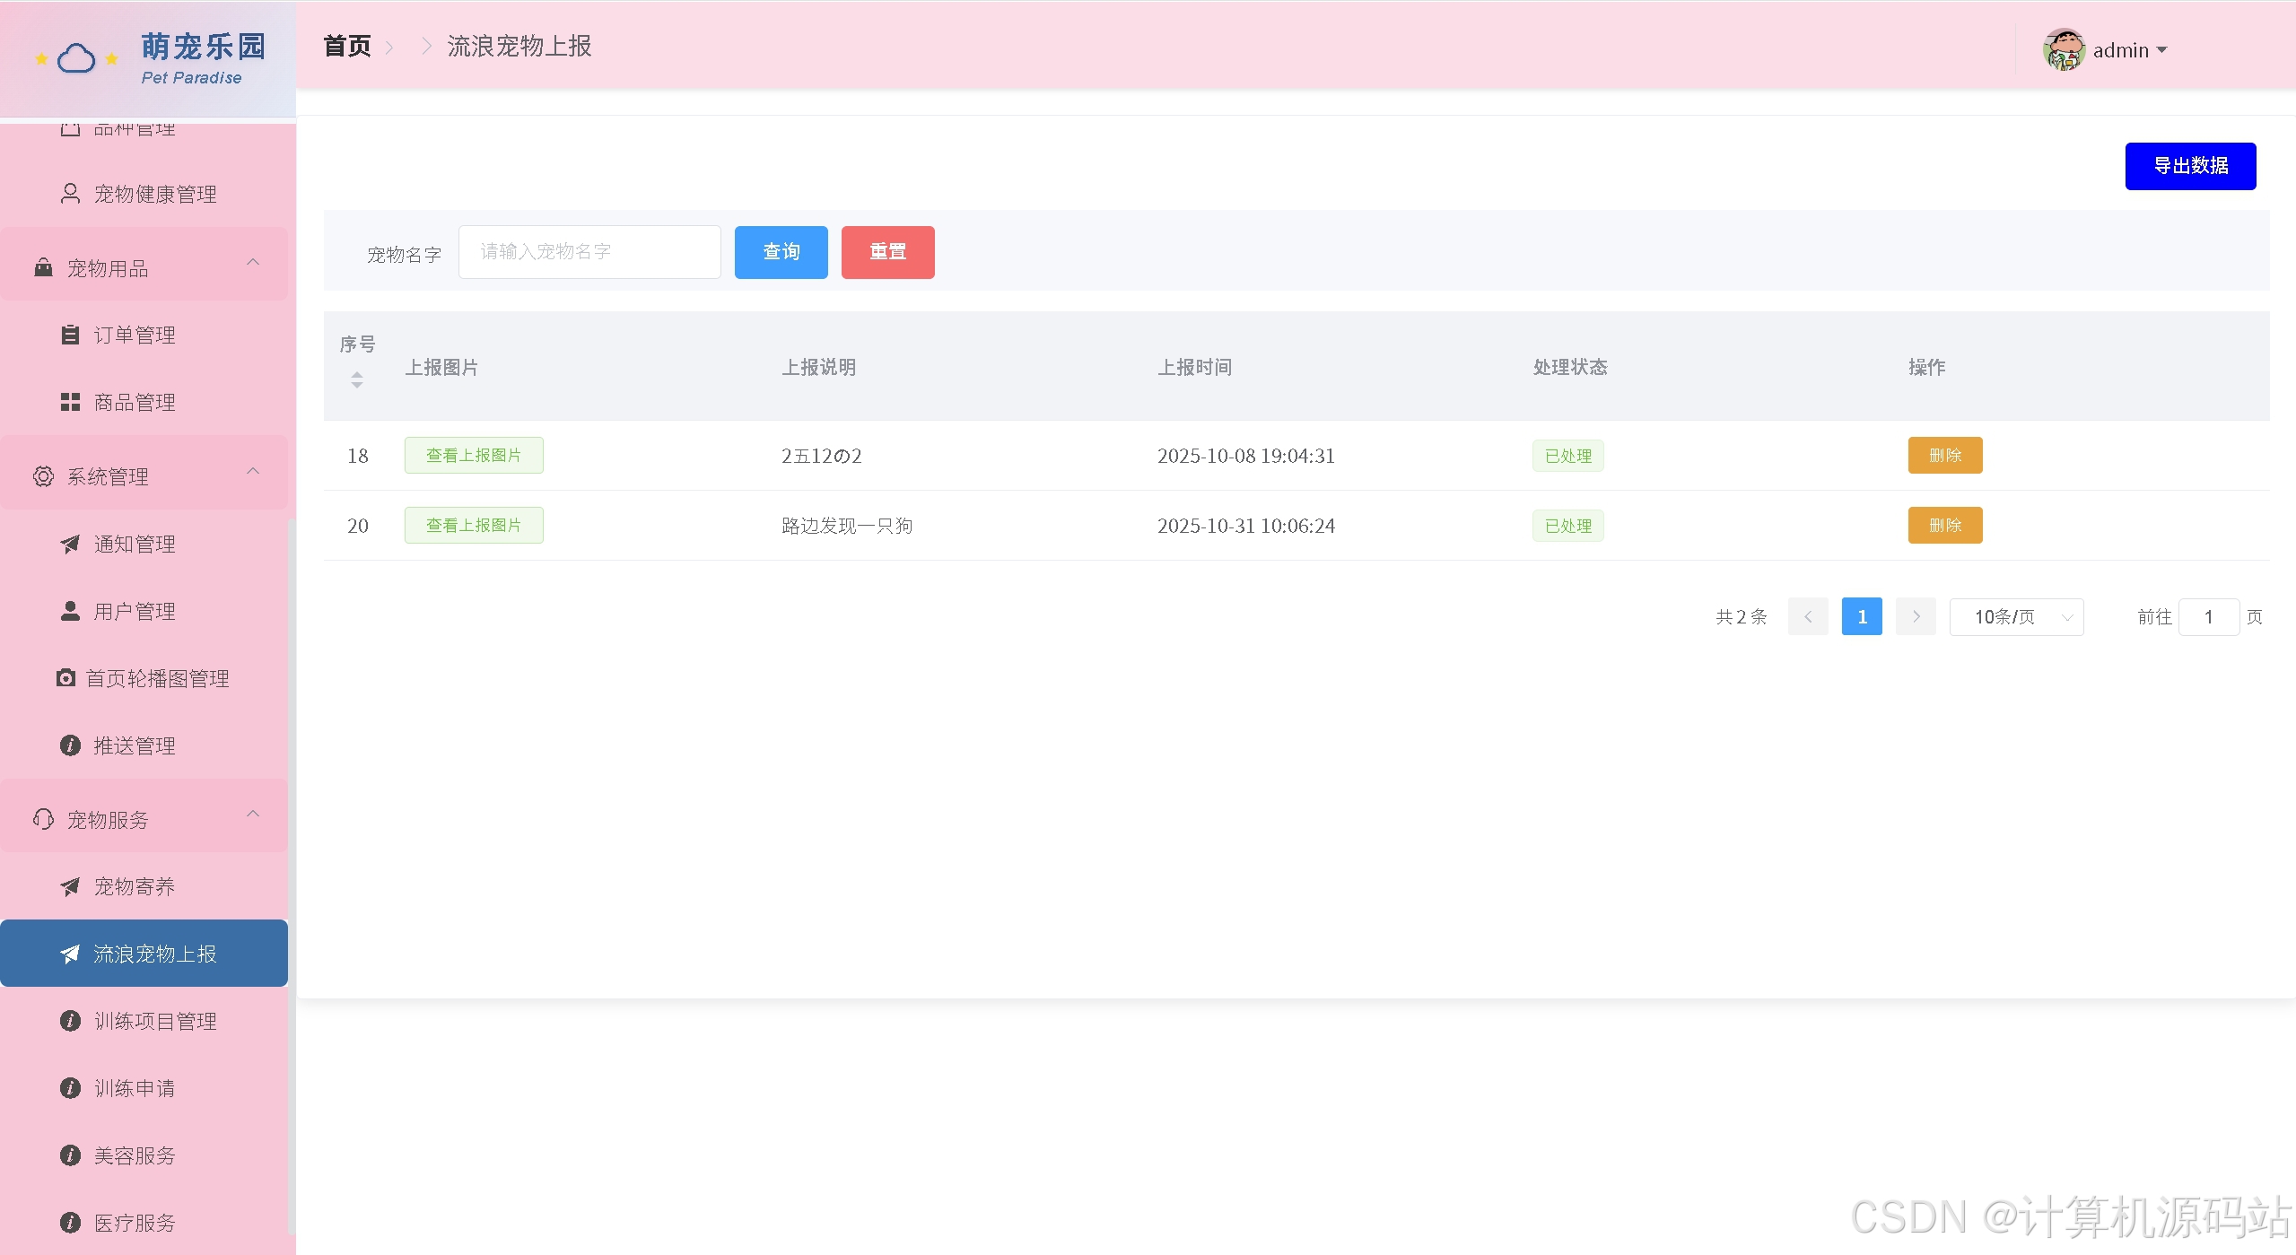Open 美容服务 menu item
Image resolution: width=2296 pixels, height=1255 pixels.
point(144,1155)
